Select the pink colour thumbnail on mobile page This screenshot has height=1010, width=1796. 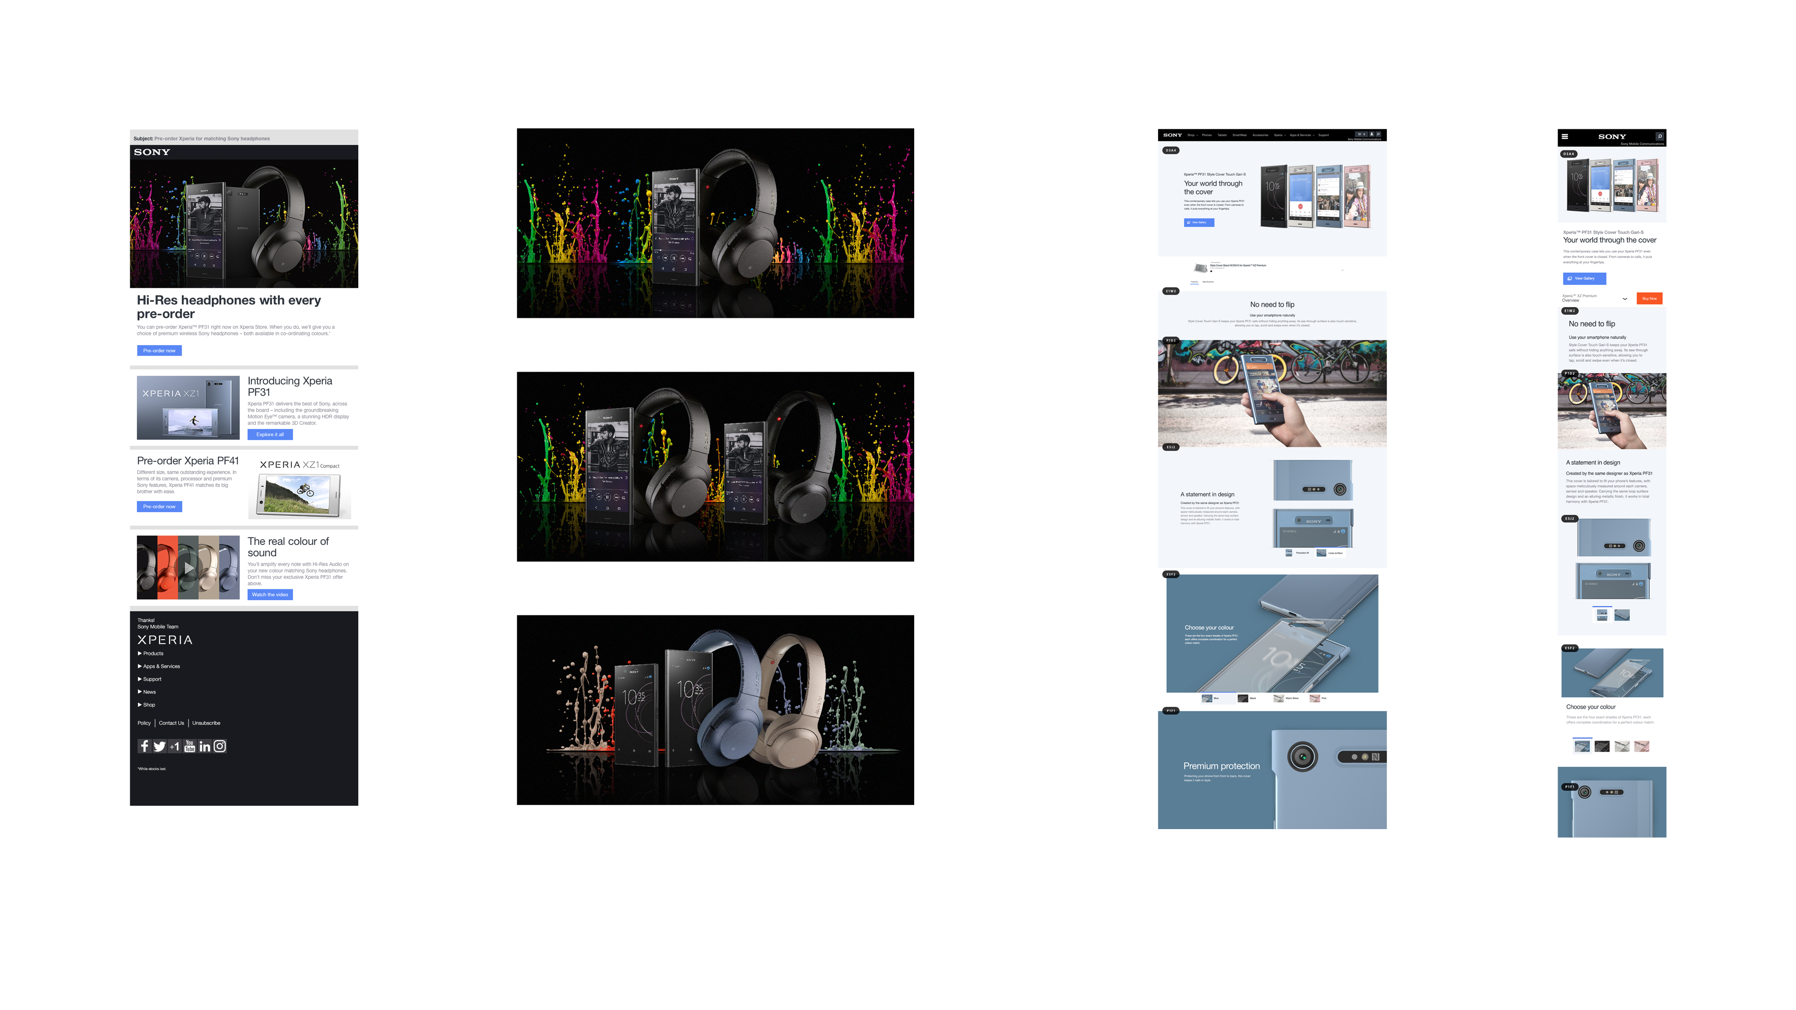(1642, 747)
